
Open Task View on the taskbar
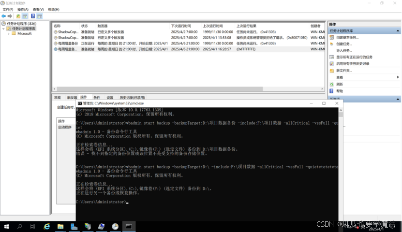[x=32, y=226]
